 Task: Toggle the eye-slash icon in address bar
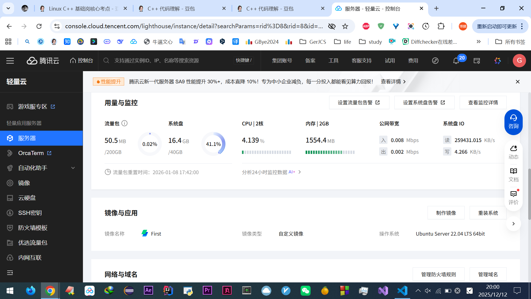(332, 26)
